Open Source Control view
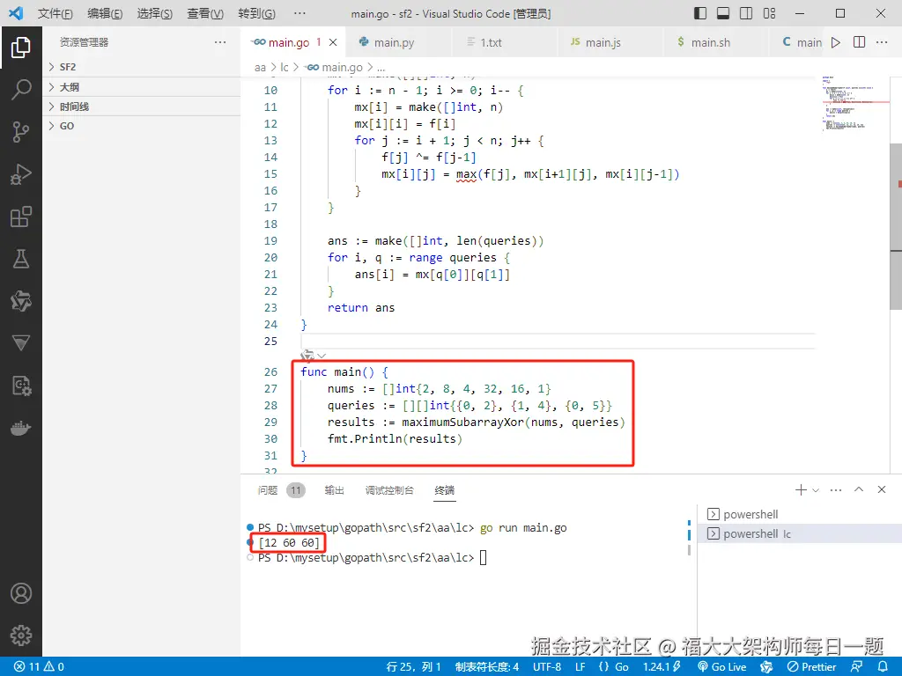Image resolution: width=902 pixels, height=676 pixels. click(x=21, y=132)
